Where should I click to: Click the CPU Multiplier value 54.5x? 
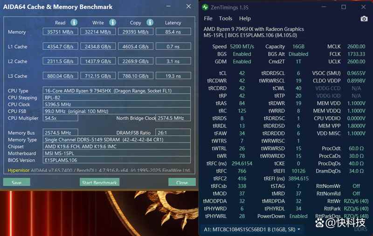pyautogui.click(x=61, y=118)
